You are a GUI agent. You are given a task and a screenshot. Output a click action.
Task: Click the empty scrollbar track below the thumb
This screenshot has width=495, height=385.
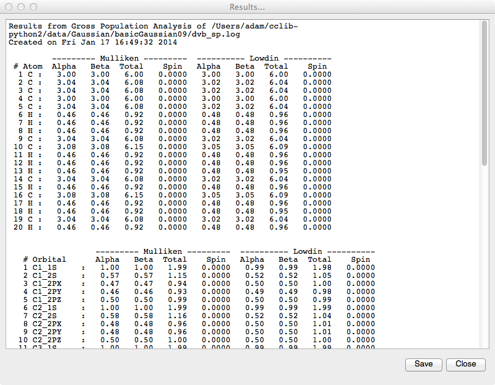pos(484,260)
